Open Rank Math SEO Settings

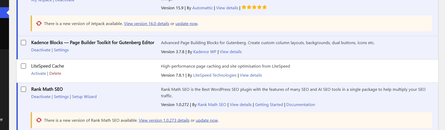pos(61,97)
